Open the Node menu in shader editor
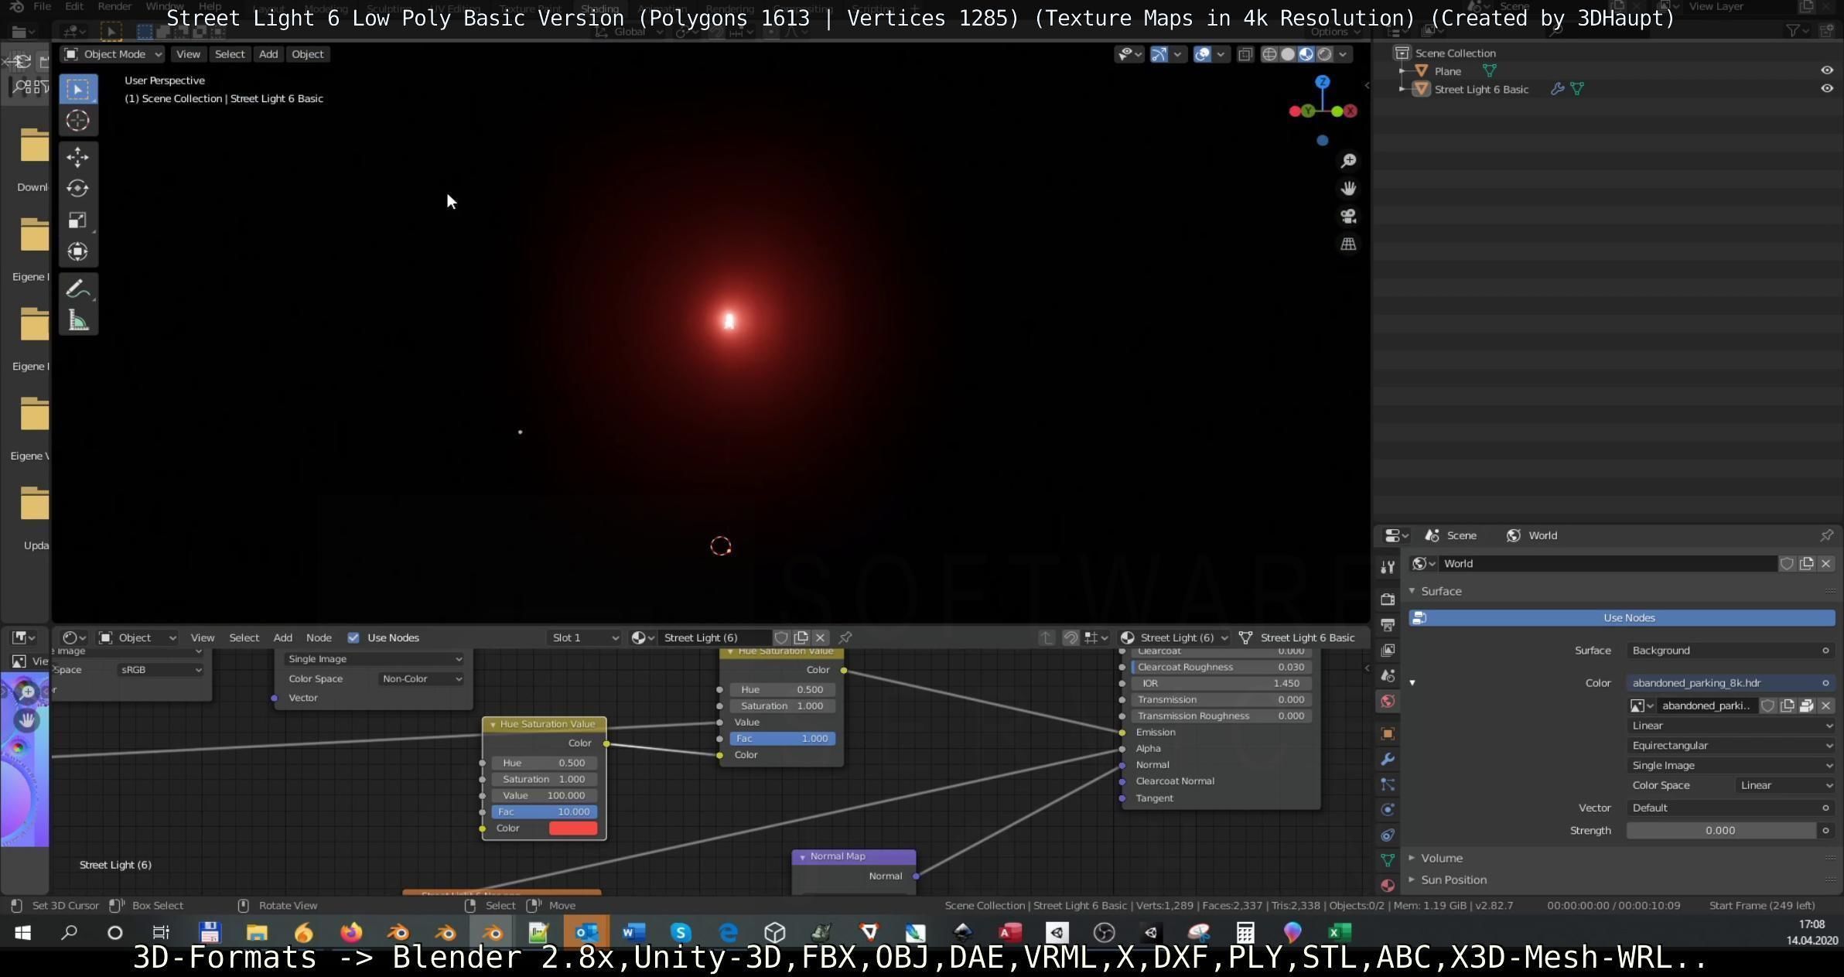Screen dimensions: 1844x977 [x=319, y=638]
